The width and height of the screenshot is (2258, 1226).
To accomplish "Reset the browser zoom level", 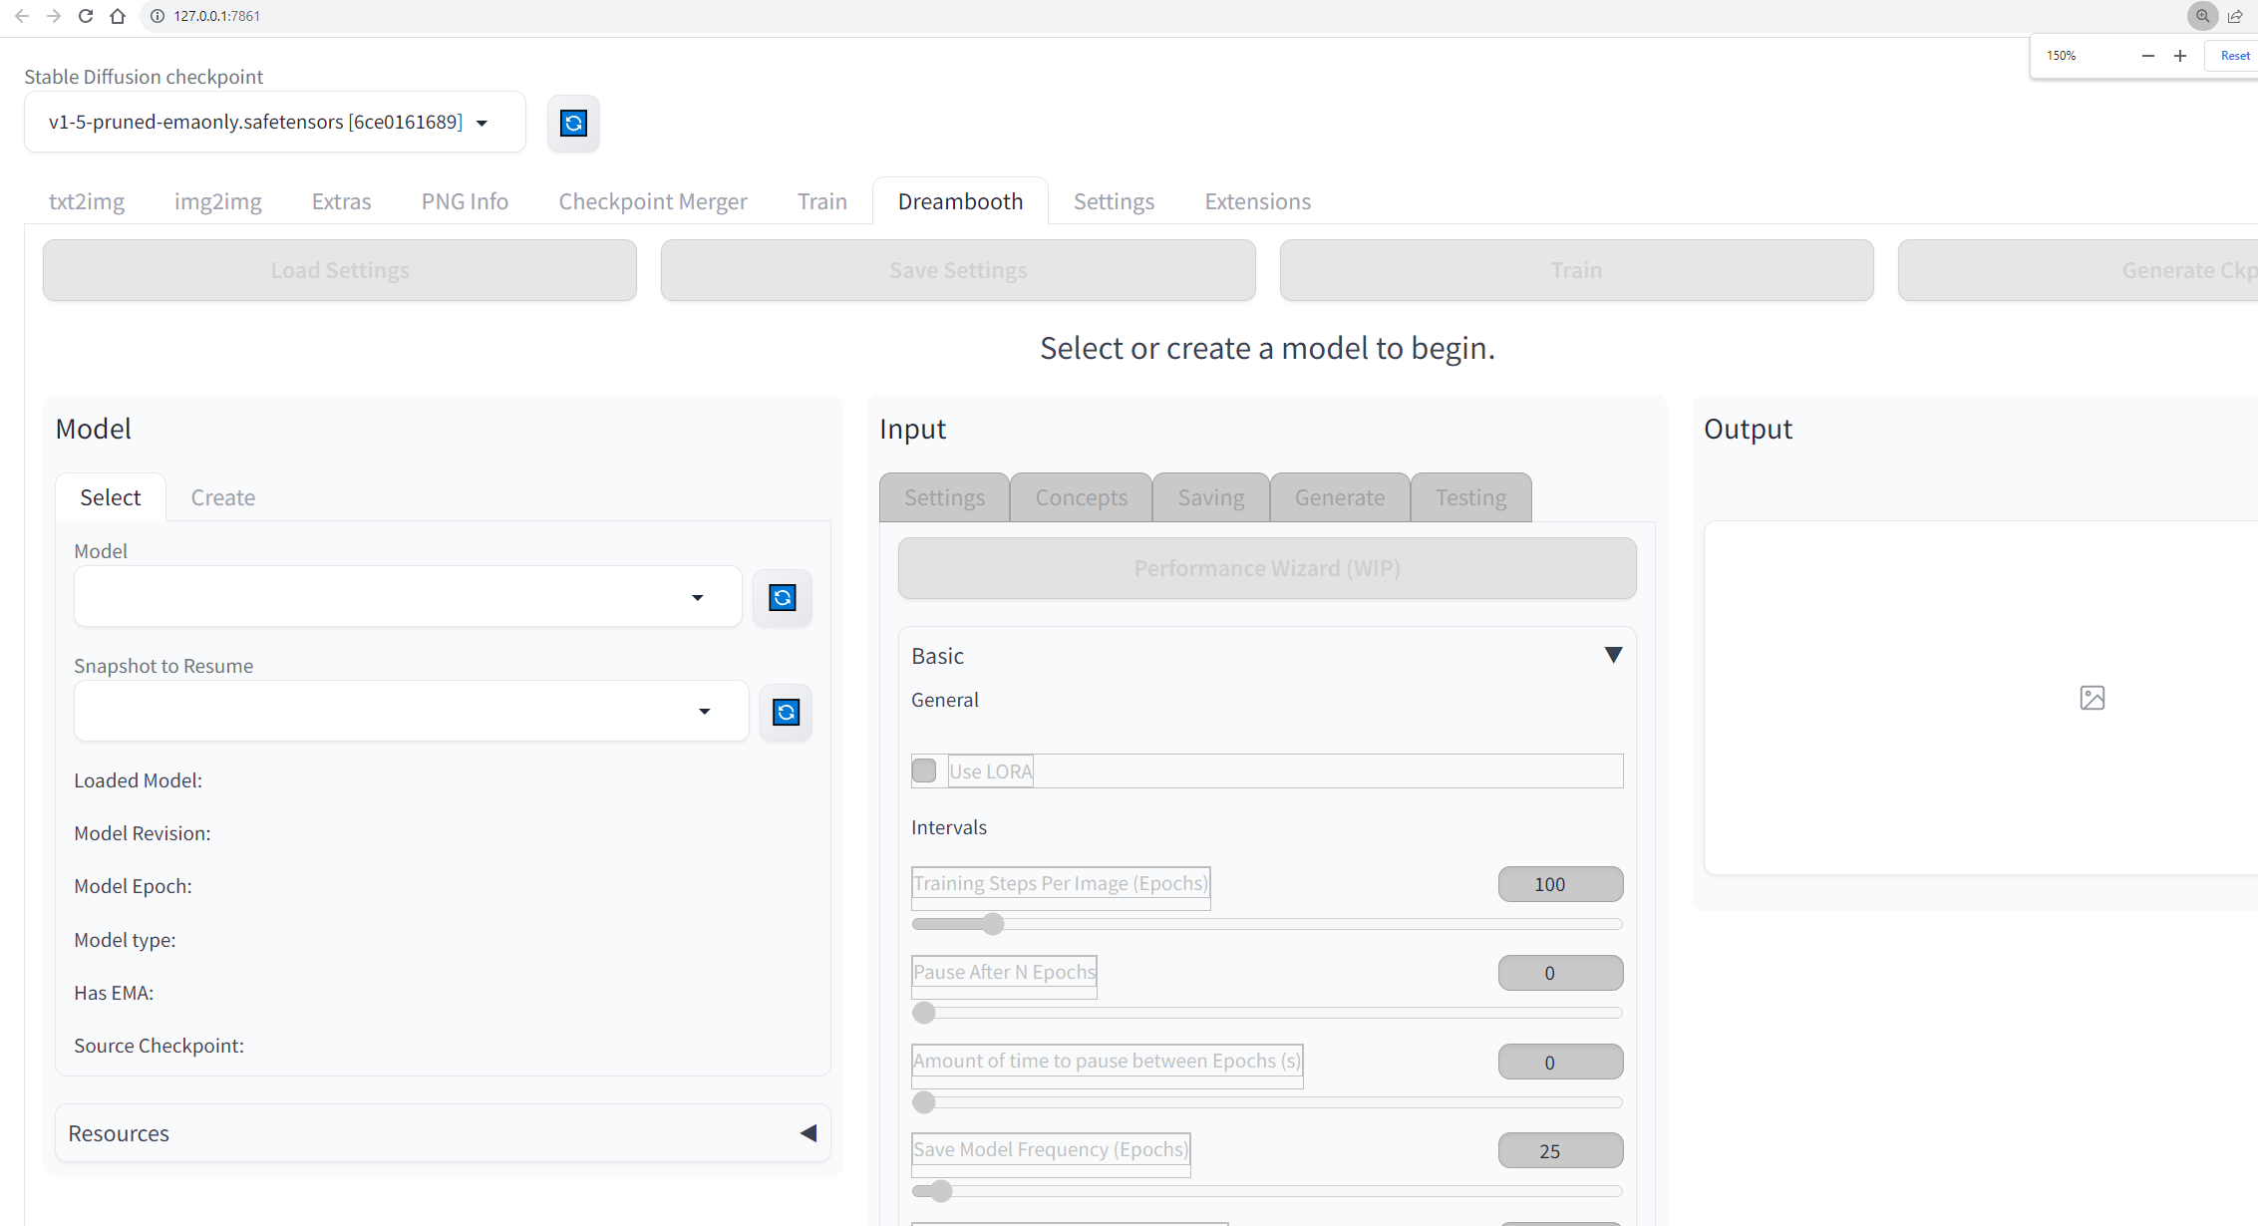I will (x=2234, y=56).
